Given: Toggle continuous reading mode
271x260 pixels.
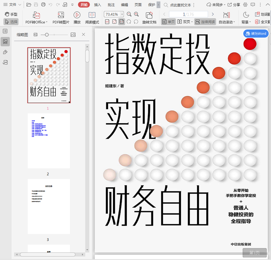Looking at the screenshot, I should click(205, 22).
